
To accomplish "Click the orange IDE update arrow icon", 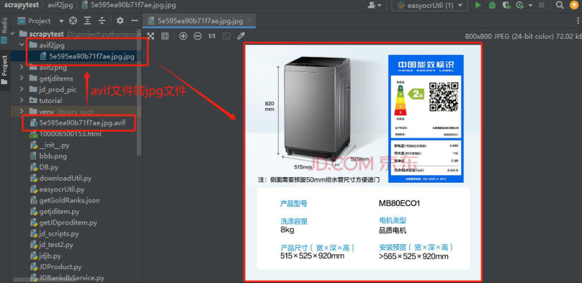I will pos(574,5).
